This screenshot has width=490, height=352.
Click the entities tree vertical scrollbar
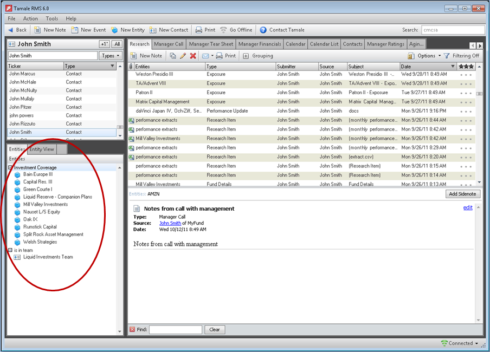(x=120, y=249)
